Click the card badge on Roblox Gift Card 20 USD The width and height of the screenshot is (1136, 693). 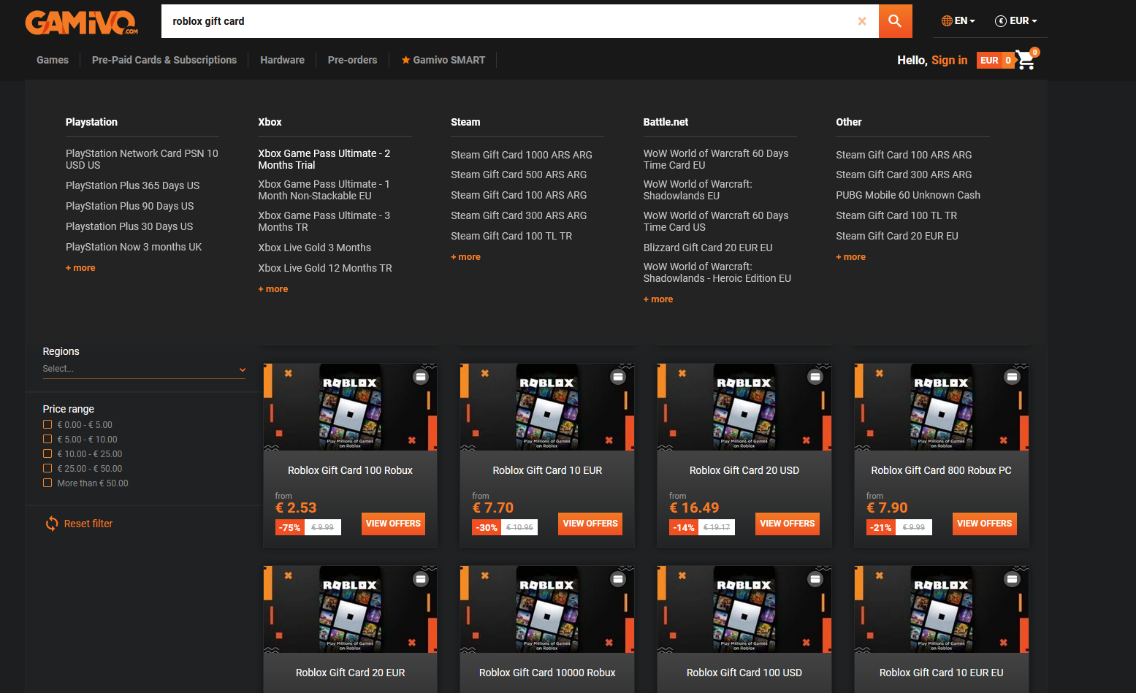tap(815, 377)
